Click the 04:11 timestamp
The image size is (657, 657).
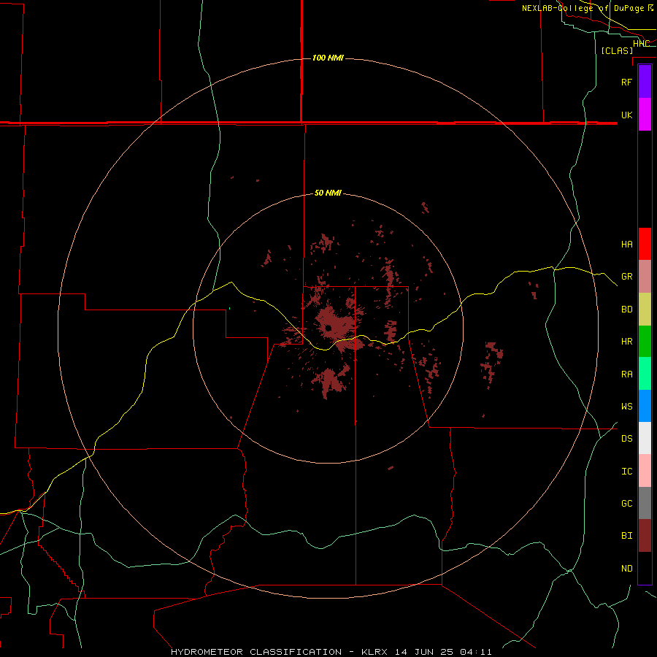(x=475, y=652)
